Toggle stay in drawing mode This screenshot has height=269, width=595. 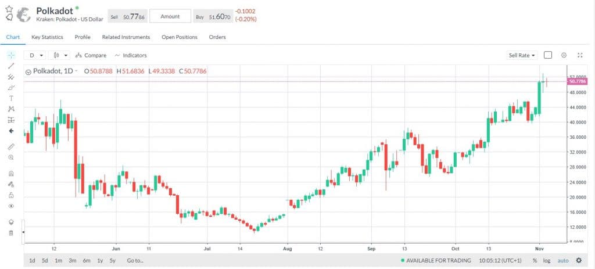[x=11, y=184]
